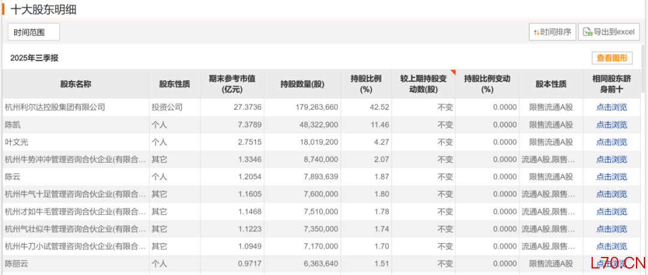Click the 2025年三季报 report title
The height and width of the screenshot is (275, 648).
[x=34, y=58]
